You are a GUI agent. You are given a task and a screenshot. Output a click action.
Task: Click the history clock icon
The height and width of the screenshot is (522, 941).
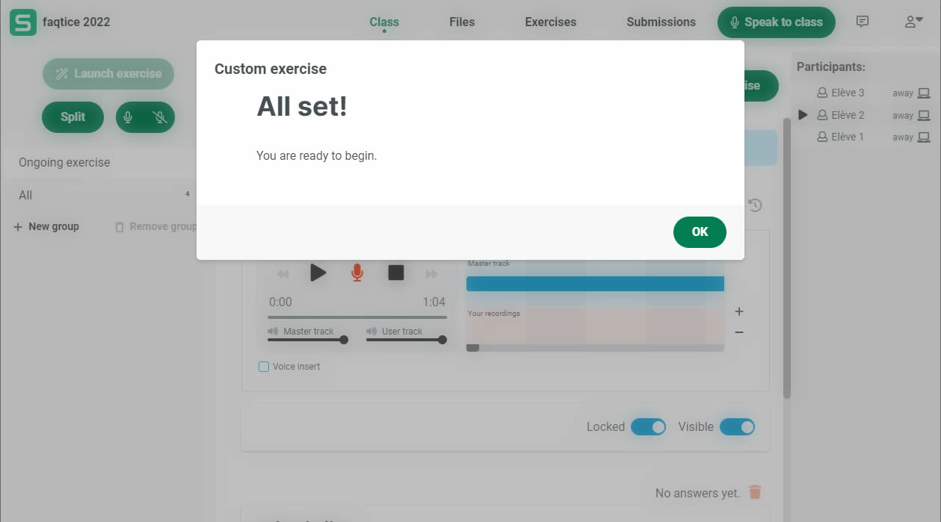click(755, 205)
